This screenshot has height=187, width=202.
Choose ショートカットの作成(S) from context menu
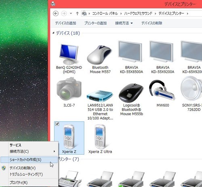(x=29, y=160)
